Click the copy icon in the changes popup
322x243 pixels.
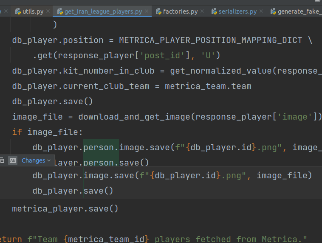(2, 160)
